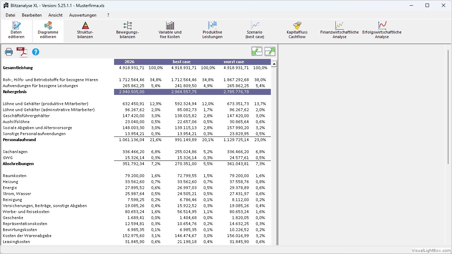Click the Bewirtungskosten row label

tap(20, 230)
